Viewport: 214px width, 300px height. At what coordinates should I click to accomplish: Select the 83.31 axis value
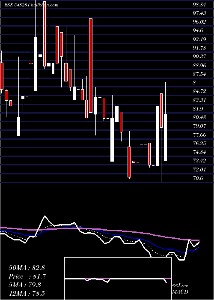click(199, 100)
